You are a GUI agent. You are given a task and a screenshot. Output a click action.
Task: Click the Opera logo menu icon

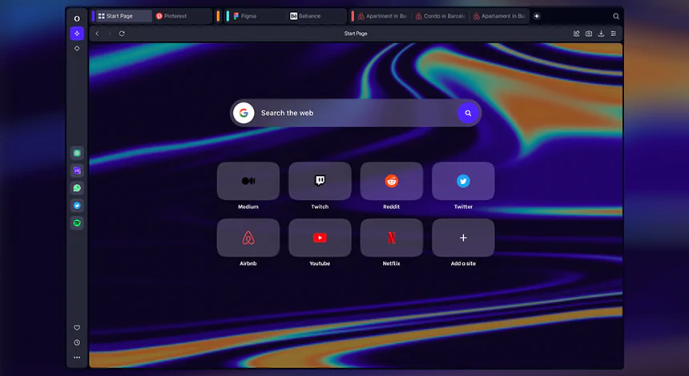[x=77, y=18]
